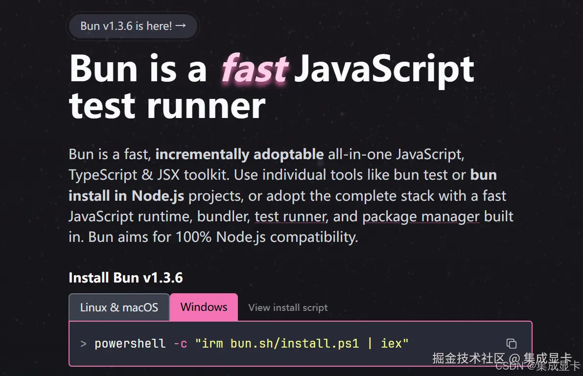Click the pink 'fast' word in headline
The width and height of the screenshot is (583, 376).
[255, 69]
